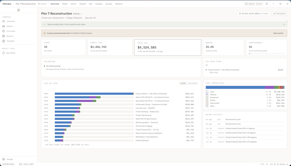
Task: Open Sections library icon
Action: (x=3, y=36)
